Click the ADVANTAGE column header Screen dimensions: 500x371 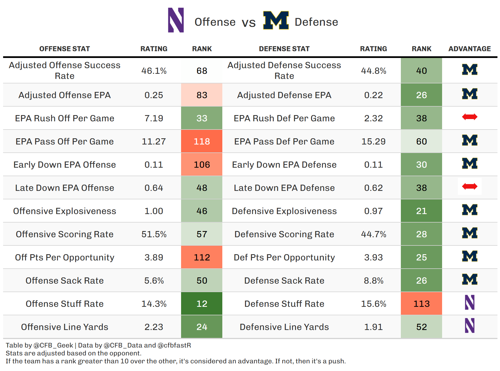[469, 49]
